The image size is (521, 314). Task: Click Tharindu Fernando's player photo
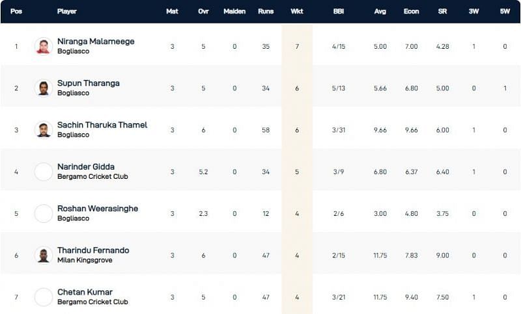tap(44, 255)
